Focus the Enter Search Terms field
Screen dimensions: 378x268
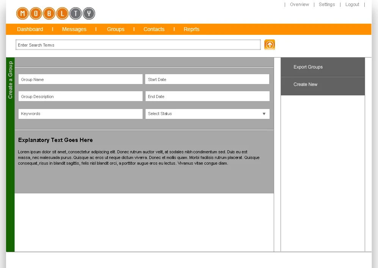click(x=138, y=45)
